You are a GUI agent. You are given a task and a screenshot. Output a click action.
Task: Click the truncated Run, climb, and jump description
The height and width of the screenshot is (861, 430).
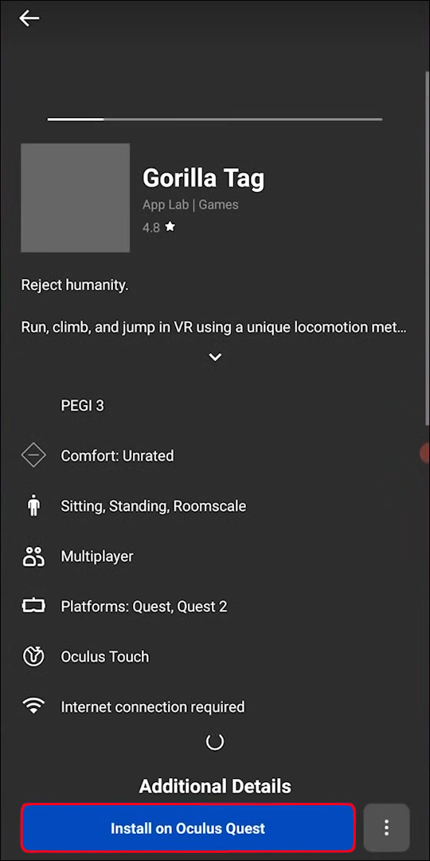pos(214,328)
